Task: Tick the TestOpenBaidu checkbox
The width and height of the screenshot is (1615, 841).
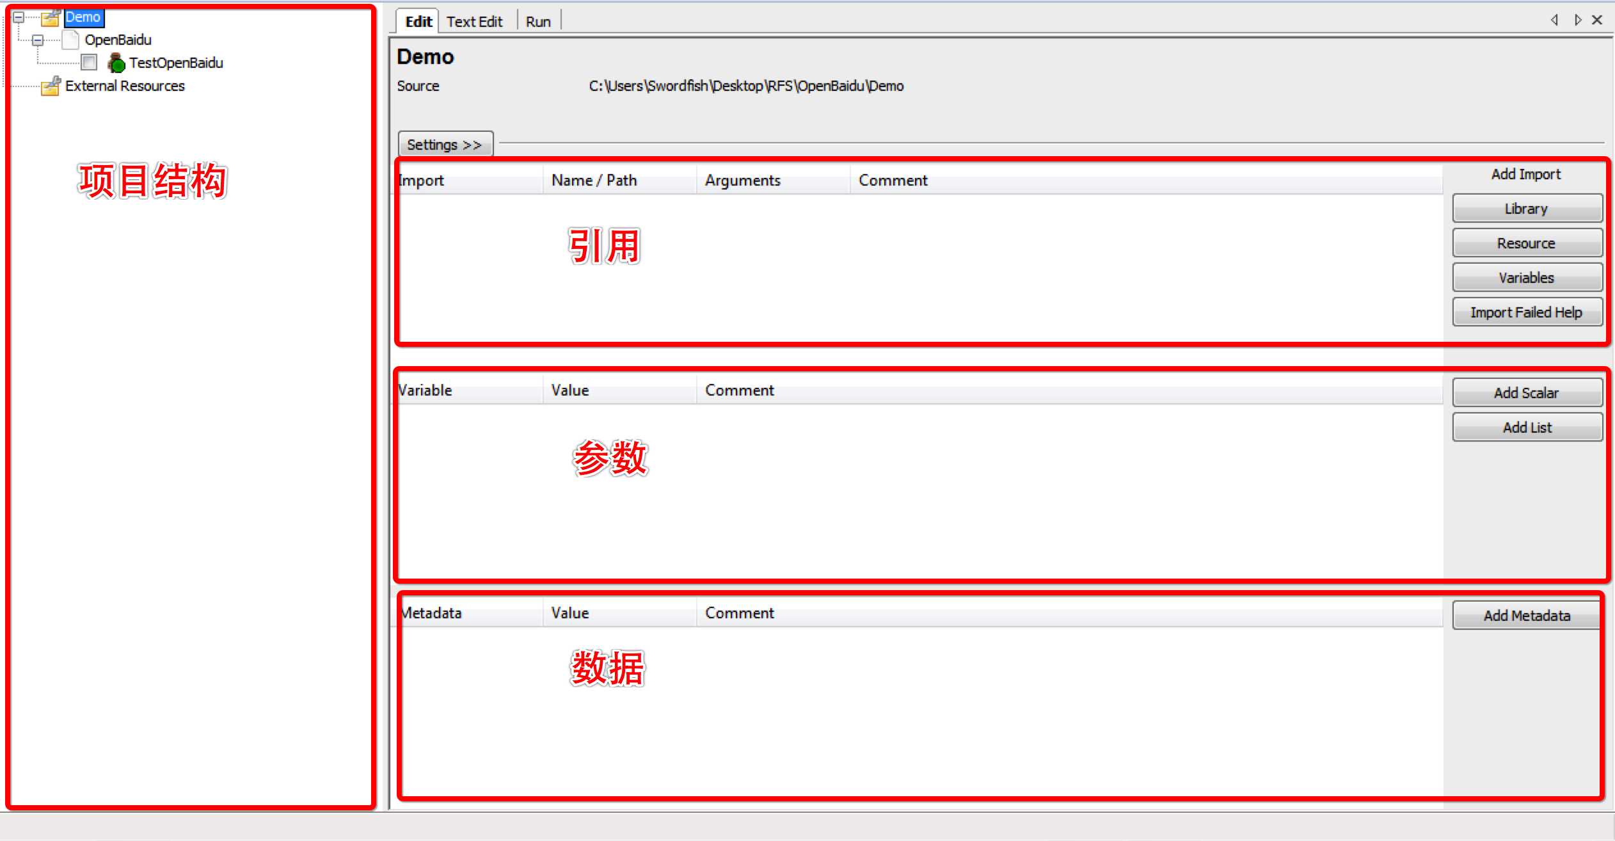Action: pyautogui.click(x=89, y=63)
